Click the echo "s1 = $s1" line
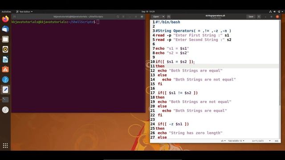This screenshot has width=285, height=160. (172, 48)
